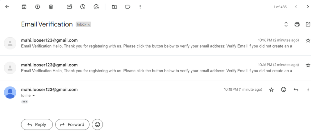Archive this email conversation
Image resolution: width=316 pixels, height=140 pixels.
tap(24, 7)
